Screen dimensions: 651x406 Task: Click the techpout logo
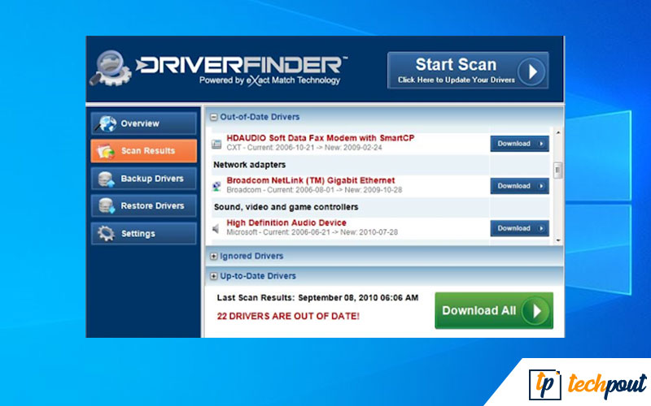(587, 384)
